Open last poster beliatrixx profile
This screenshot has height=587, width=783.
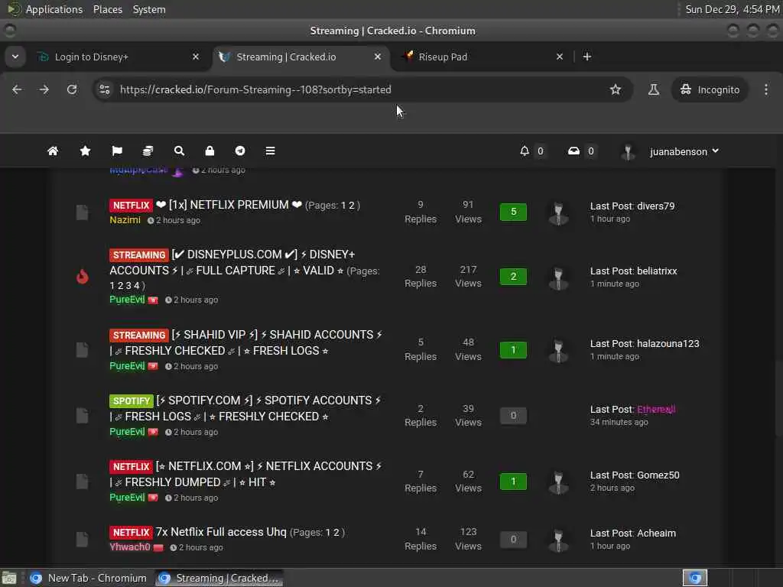657,271
